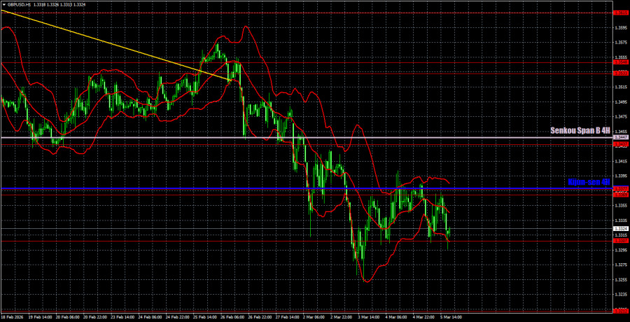This screenshot has height=322, width=630.
Task: Click the 27 Feb 14:00 time label
Action: coord(286,317)
